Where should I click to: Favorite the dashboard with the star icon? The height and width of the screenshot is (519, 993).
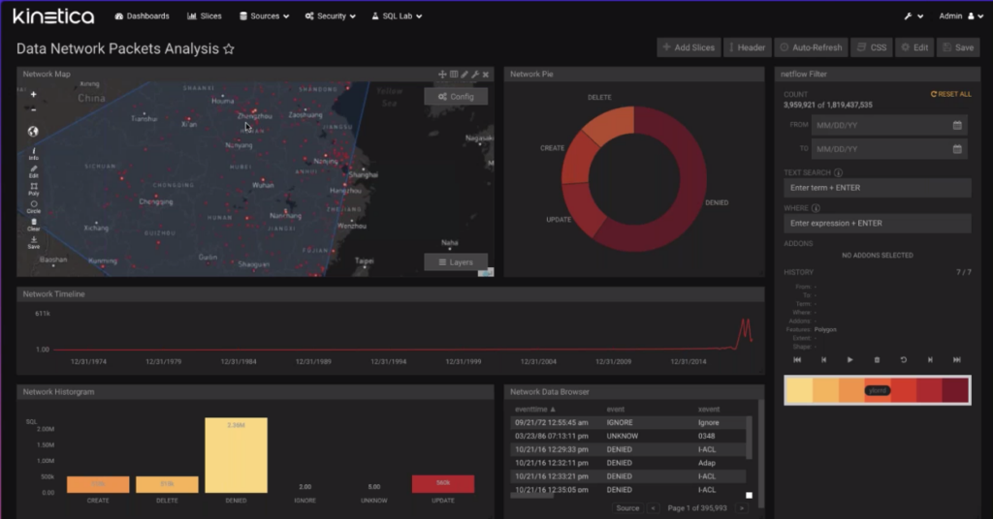pos(229,48)
